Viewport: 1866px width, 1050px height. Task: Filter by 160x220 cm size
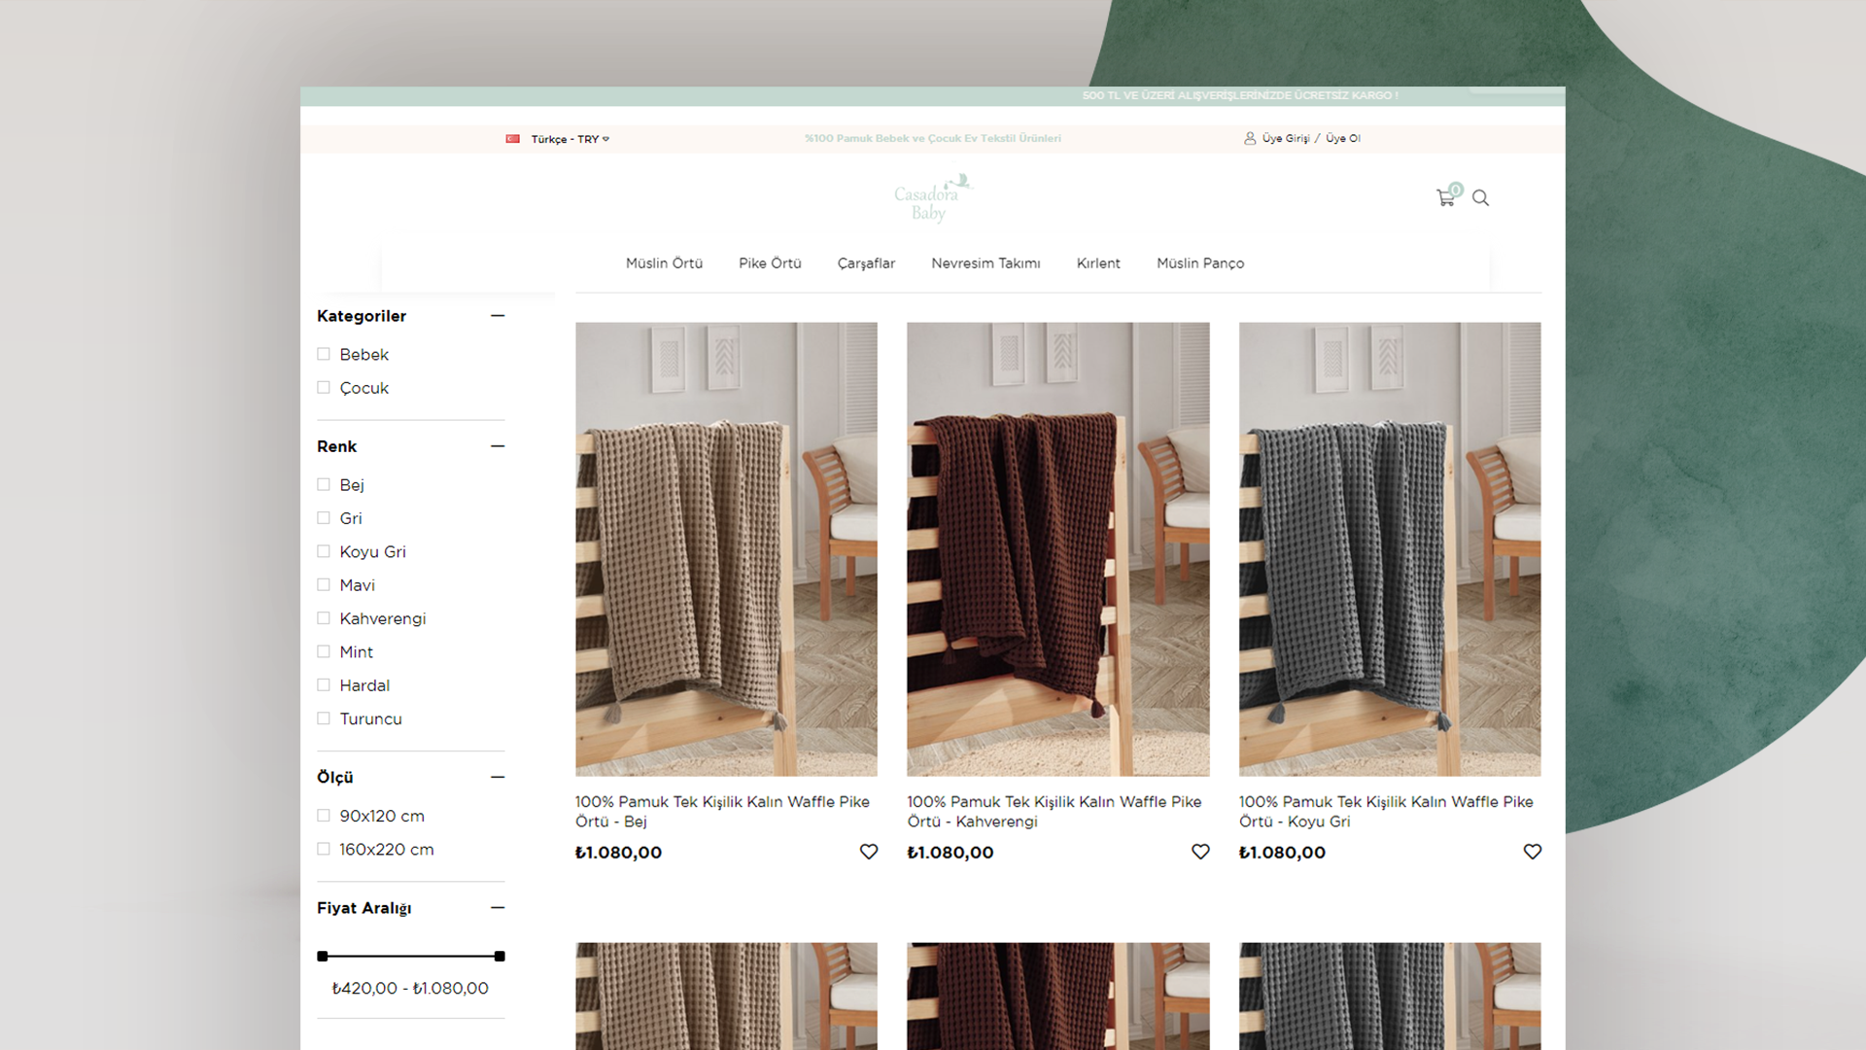click(x=324, y=849)
